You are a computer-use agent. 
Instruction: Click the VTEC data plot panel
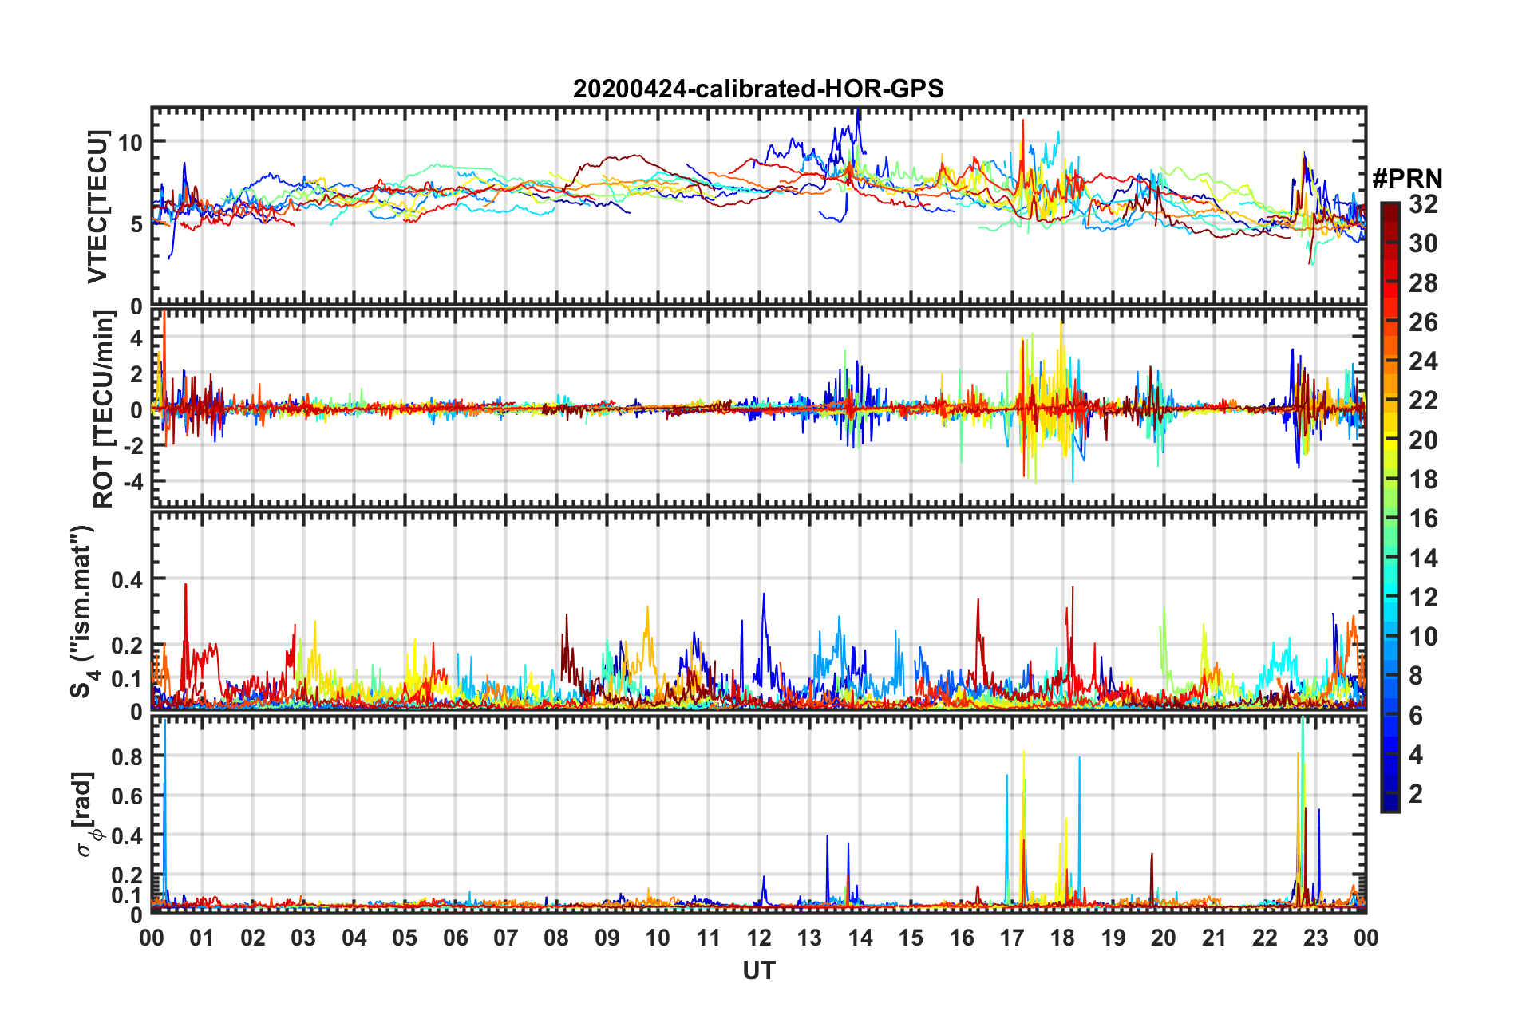click(758, 206)
